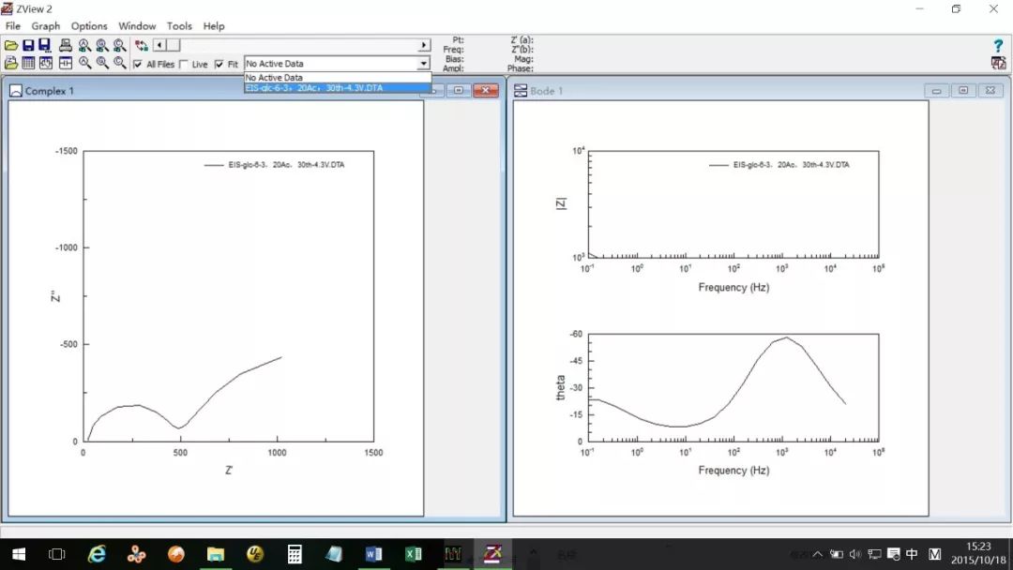Open the Options menu

(x=89, y=26)
